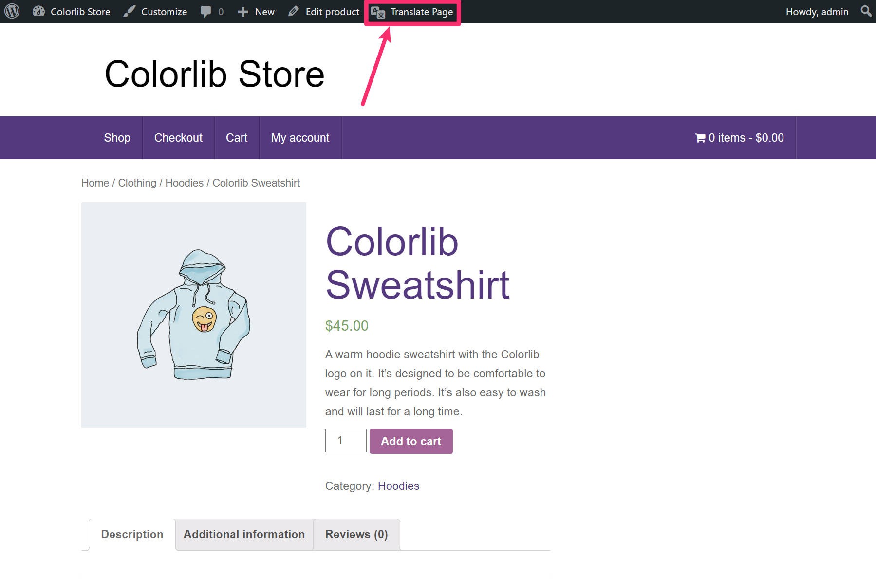Open the New content menu
This screenshot has width=876, height=579.
coord(264,12)
